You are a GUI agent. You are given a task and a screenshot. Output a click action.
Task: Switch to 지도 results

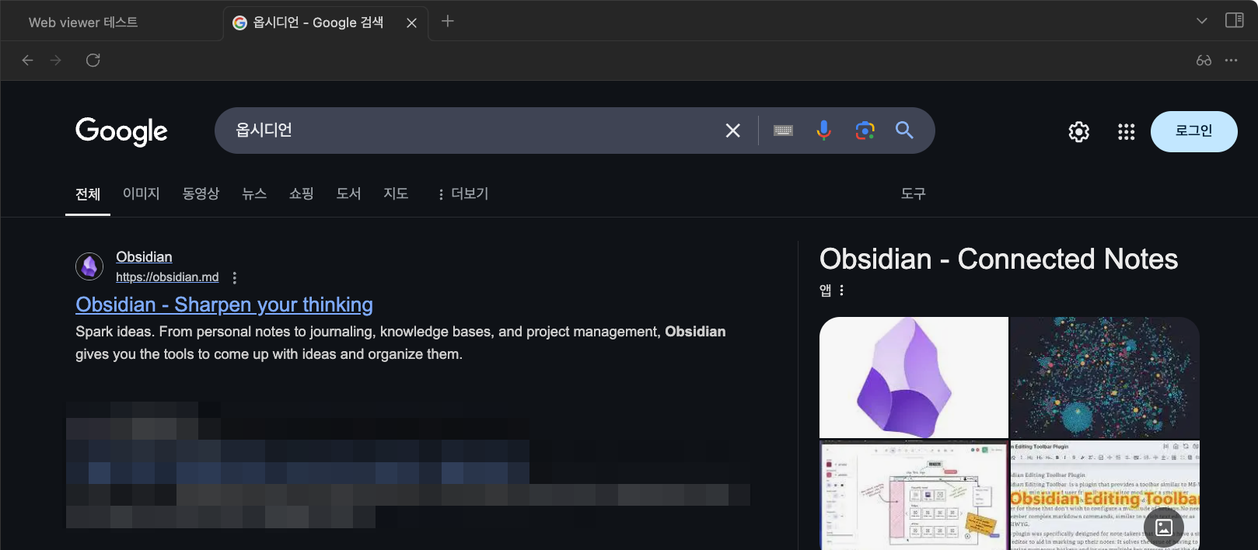[396, 193]
